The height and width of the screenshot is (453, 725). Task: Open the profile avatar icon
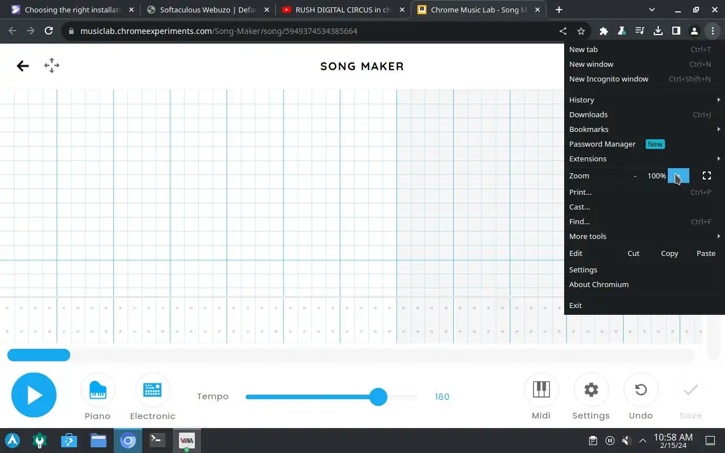[x=694, y=31]
